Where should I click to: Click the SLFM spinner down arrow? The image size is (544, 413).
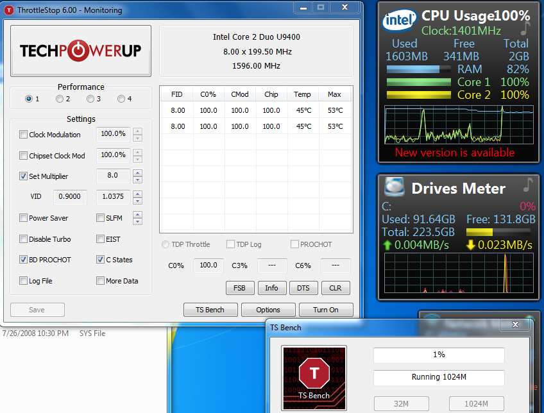pyautogui.click(x=138, y=221)
